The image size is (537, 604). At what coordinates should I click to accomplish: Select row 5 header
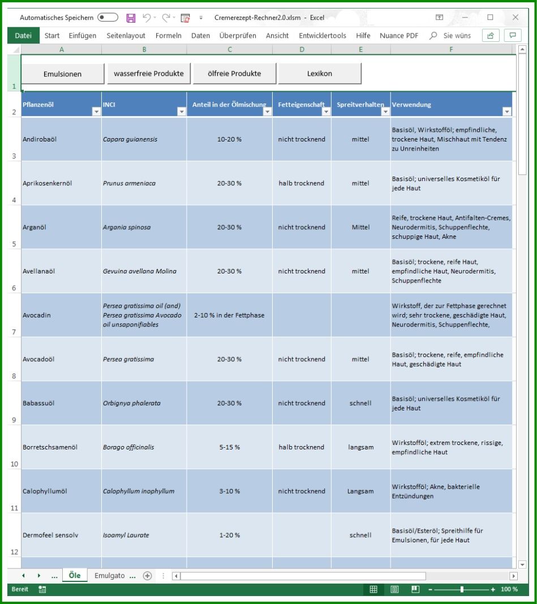[14, 227]
